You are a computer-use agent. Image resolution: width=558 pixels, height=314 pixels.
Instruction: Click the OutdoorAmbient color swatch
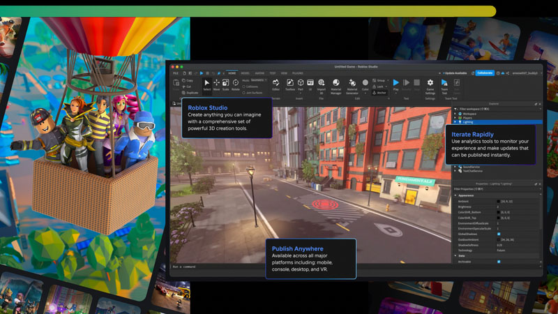(x=499, y=239)
